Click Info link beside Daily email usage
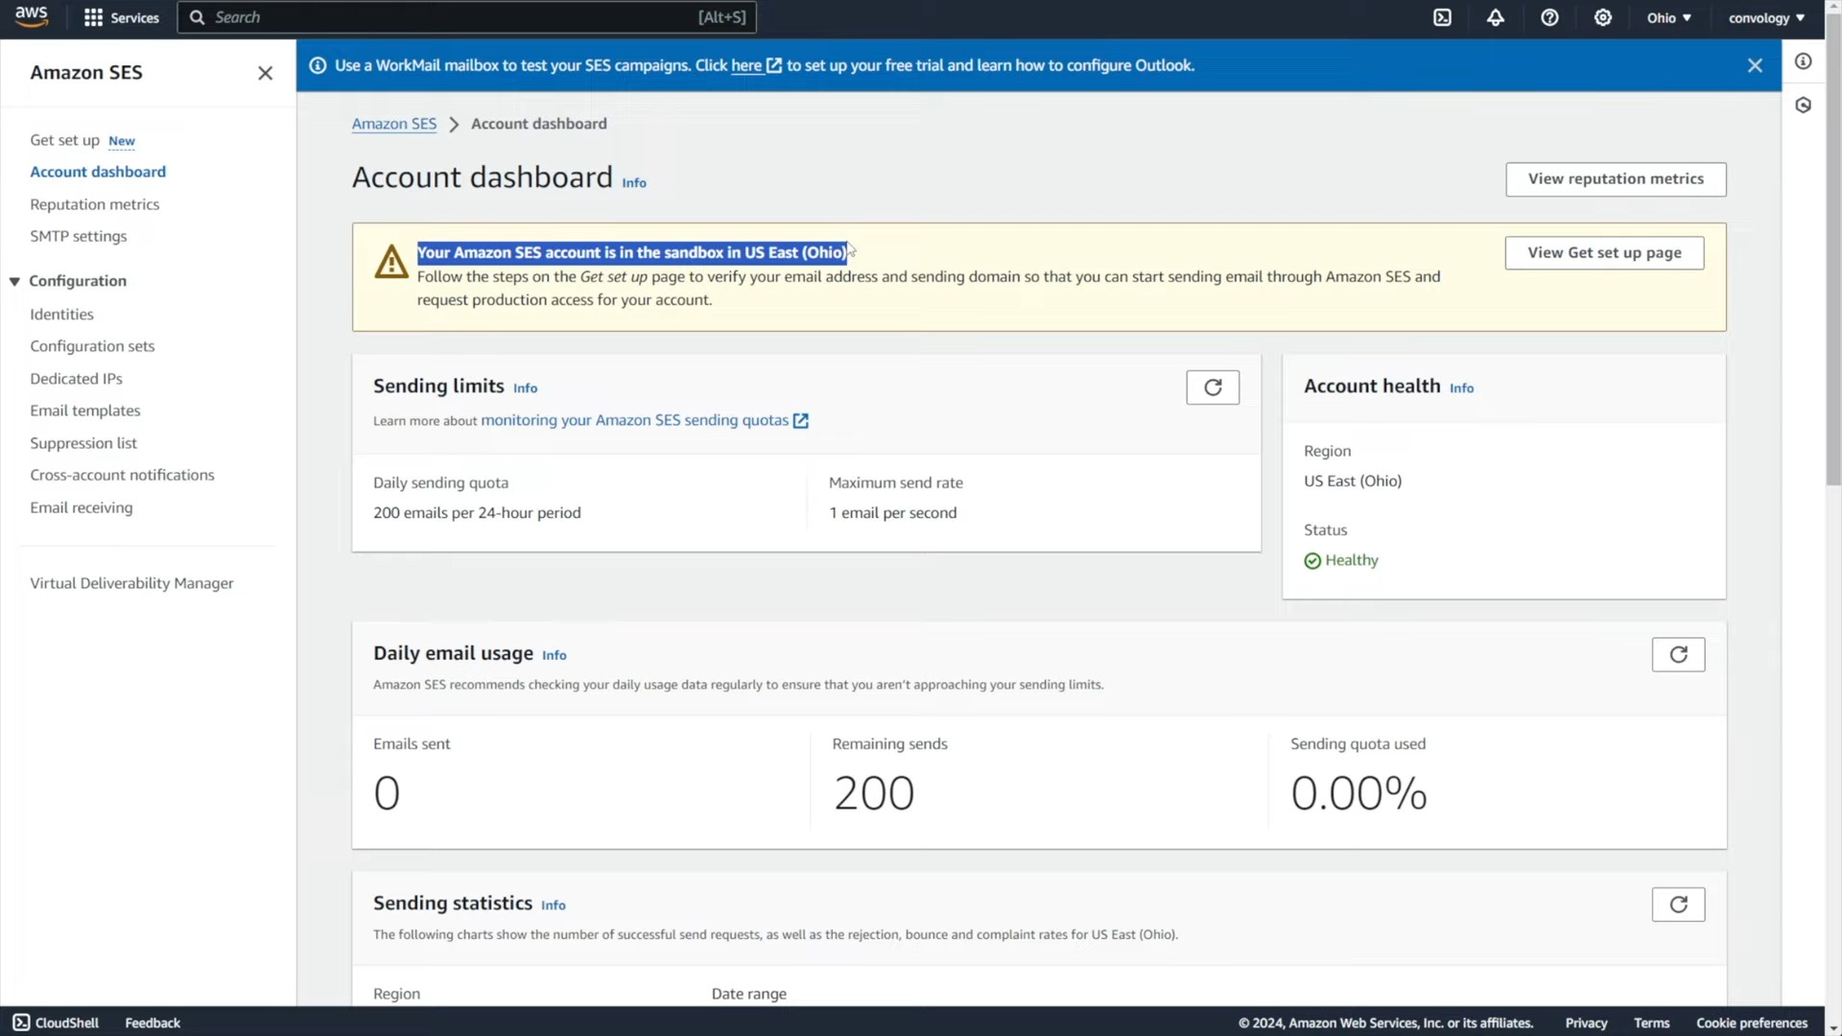 [x=555, y=655]
